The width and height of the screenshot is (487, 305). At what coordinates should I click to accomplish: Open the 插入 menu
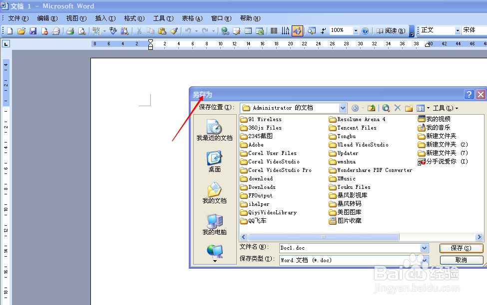click(105, 18)
